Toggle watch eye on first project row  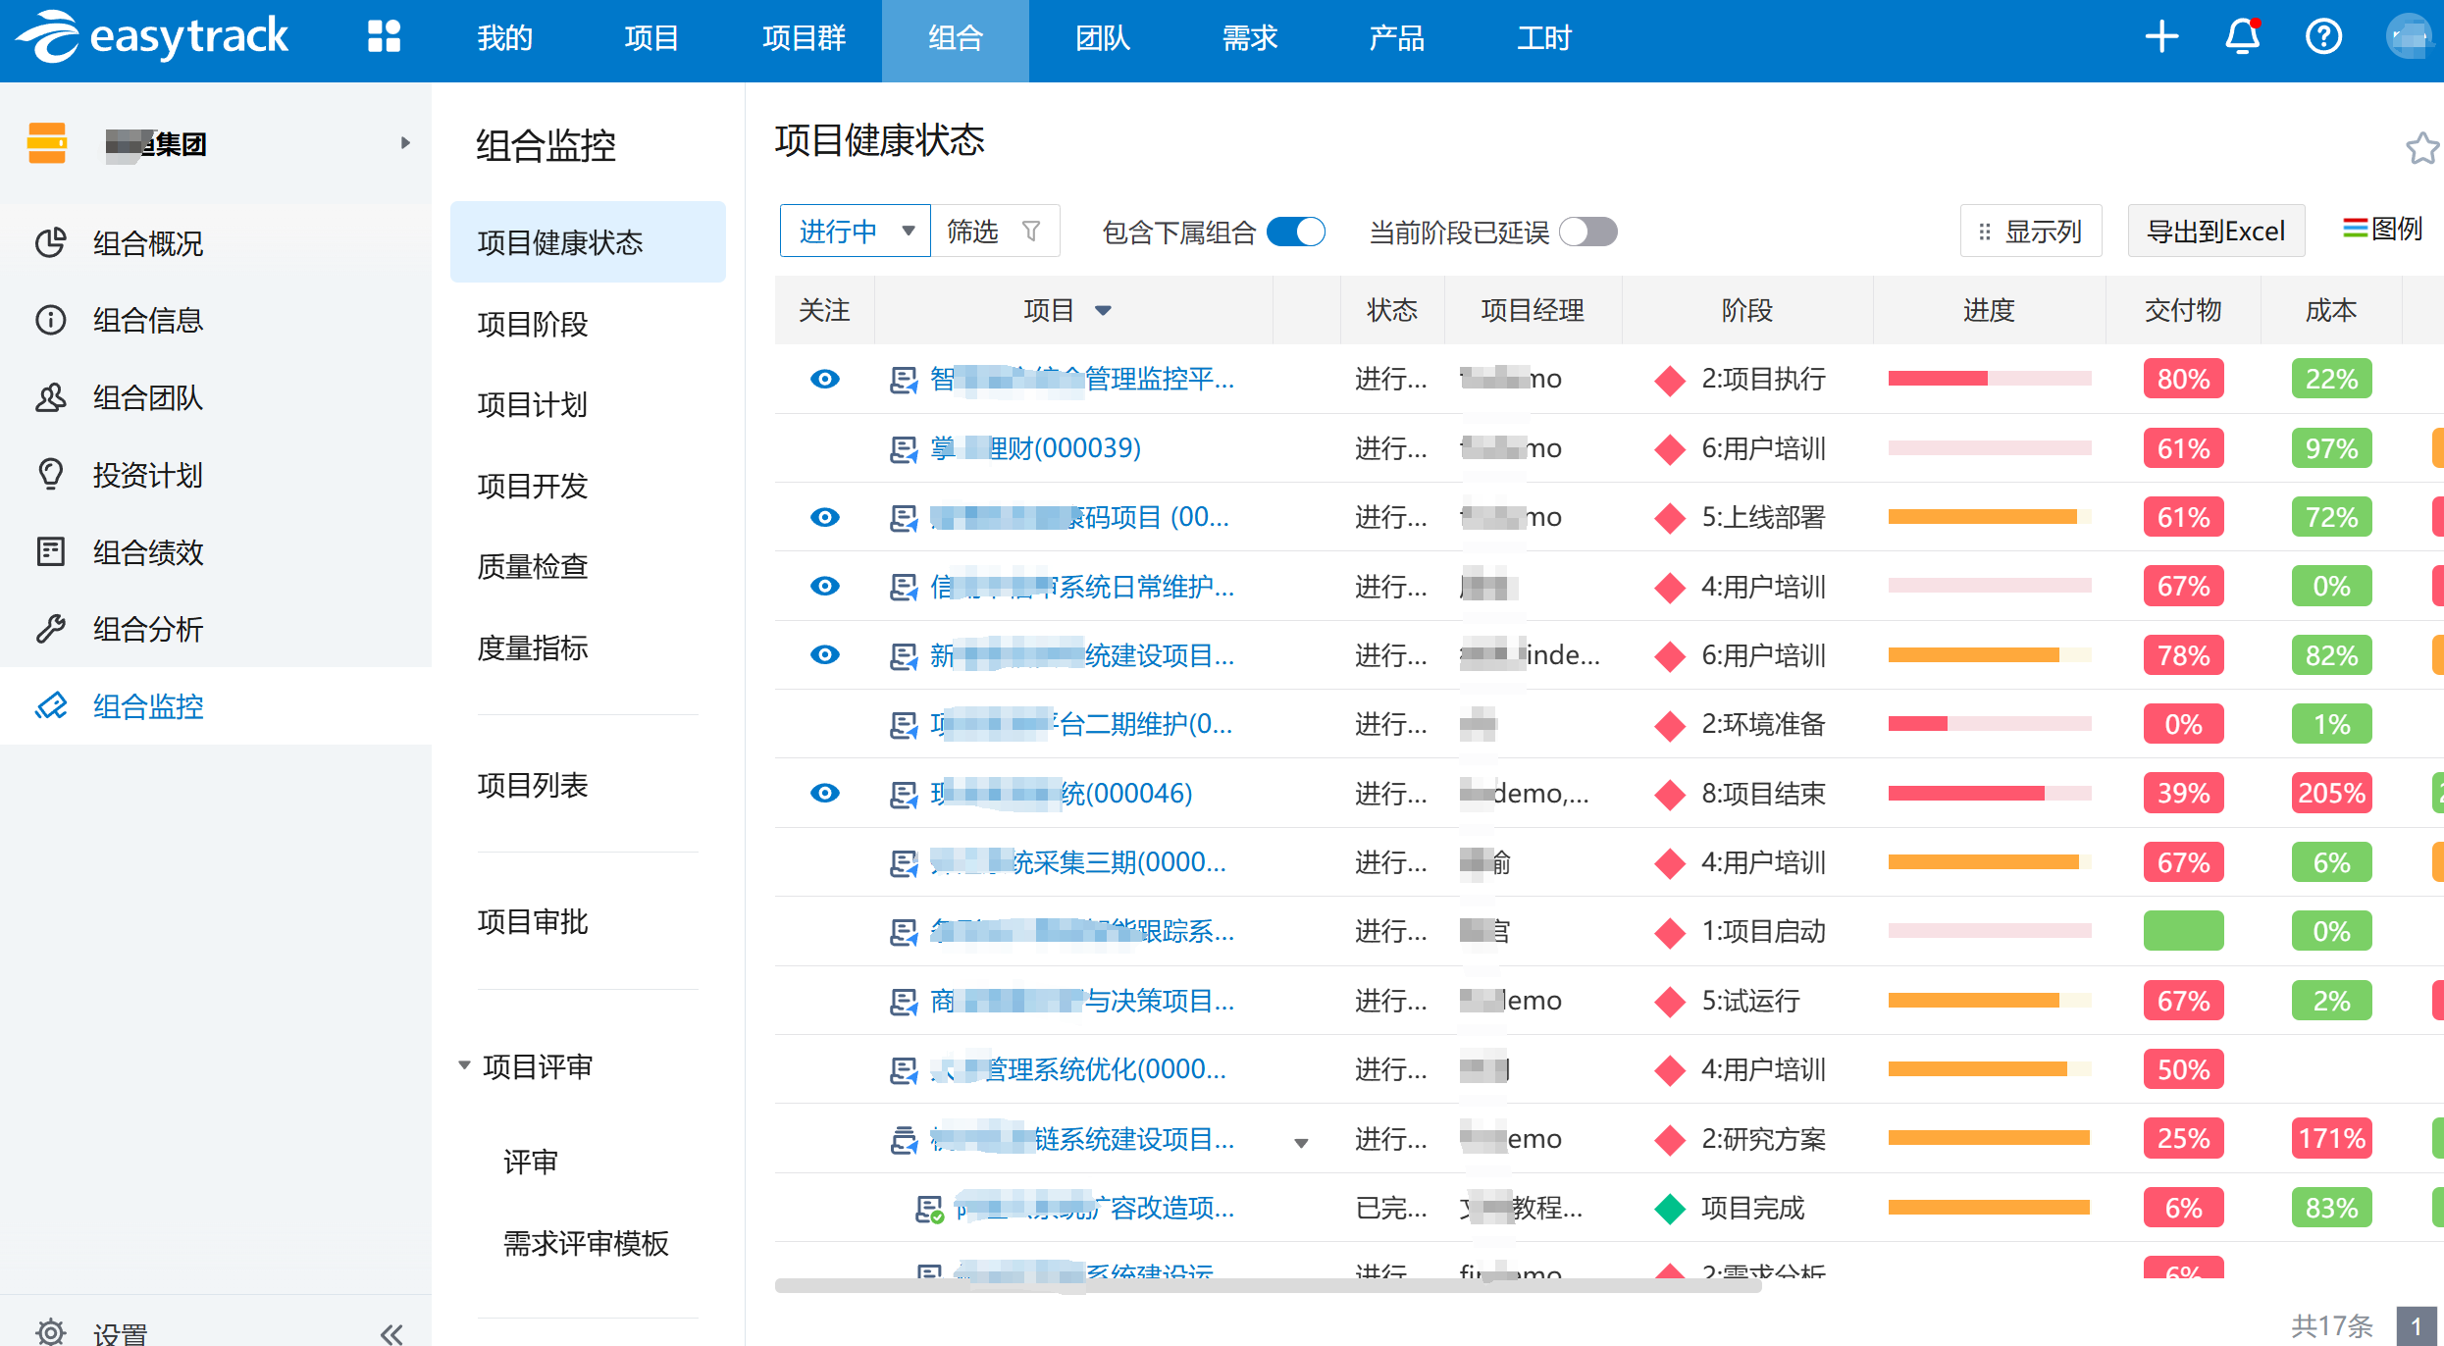[x=824, y=379]
